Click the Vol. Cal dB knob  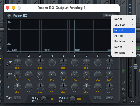[x=72, y=99]
